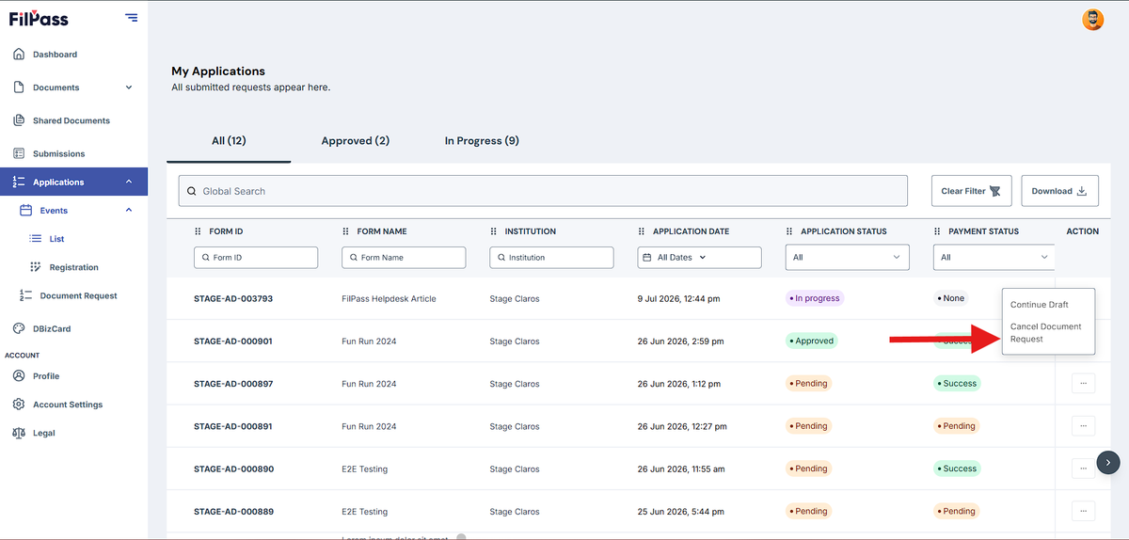Click the Clear Filter button
This screenshot has height=540, width=1129.
tap(971, 191)
